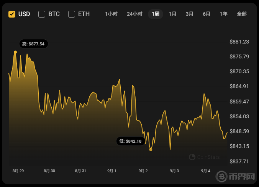Click the 8月 29 date axis label

18,171
